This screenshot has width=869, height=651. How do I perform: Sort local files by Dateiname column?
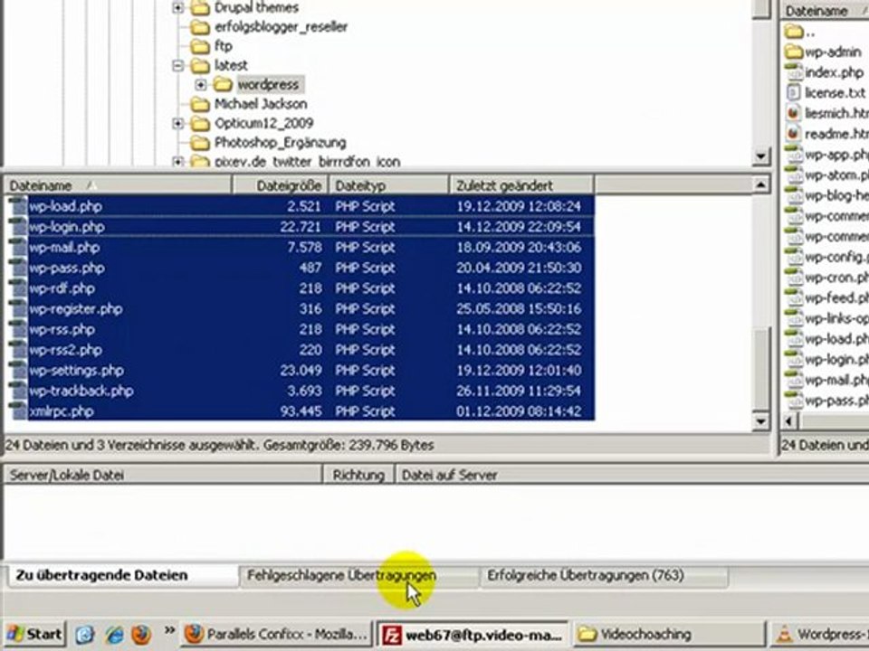(x=118, y=185)
